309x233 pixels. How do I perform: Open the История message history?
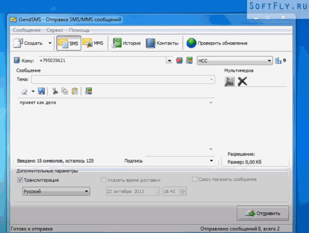click(x=126, y=43)
